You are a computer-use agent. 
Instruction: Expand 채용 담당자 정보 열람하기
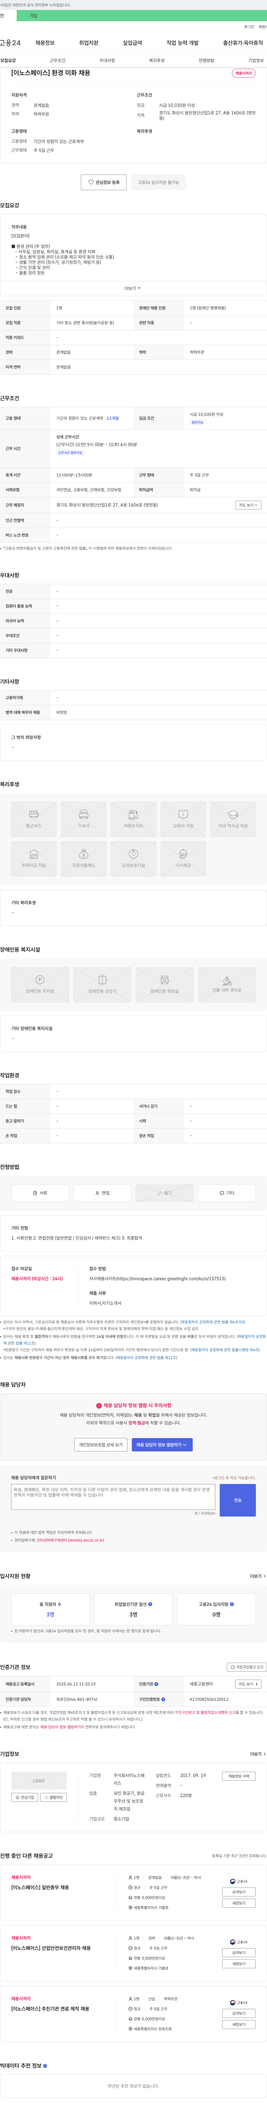pos(162,1445)
